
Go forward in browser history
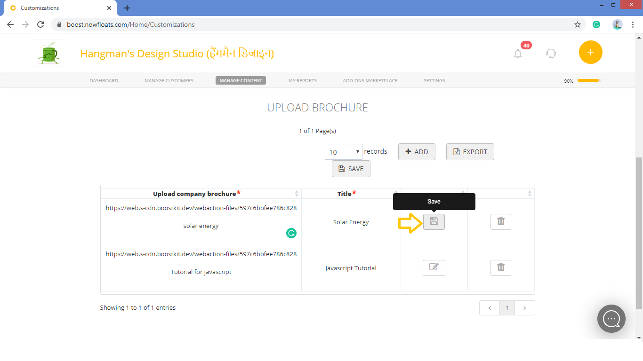point(25,24)
